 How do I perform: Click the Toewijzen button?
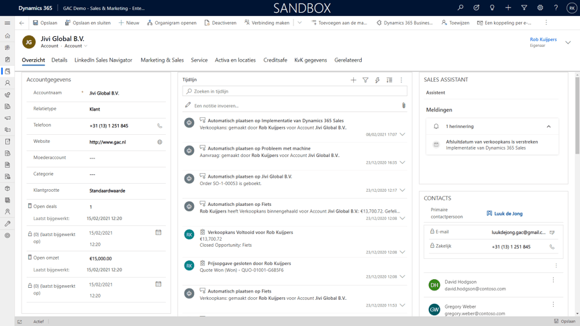click(x=455, y=23)
